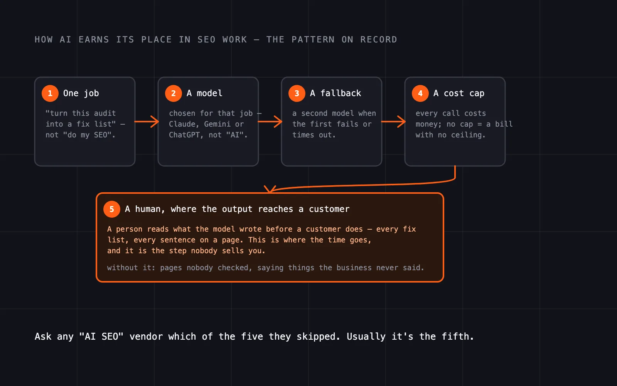Select the 'A cost cap' card heading

pos(459,93)
